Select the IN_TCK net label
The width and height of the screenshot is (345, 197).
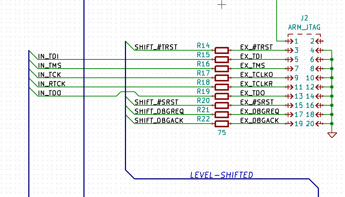[49, 75]
